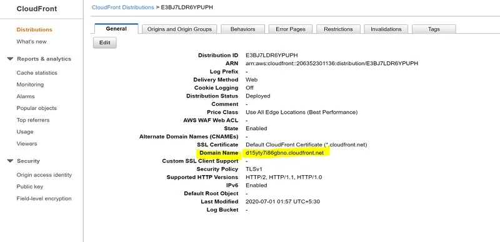Go to the Invalidations tab
Viewport: 500px width, 242px height.
coord(386,29)
